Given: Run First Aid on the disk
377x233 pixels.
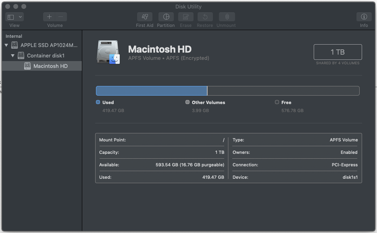Looking at the screenshot, I should (x=144, y=17).
